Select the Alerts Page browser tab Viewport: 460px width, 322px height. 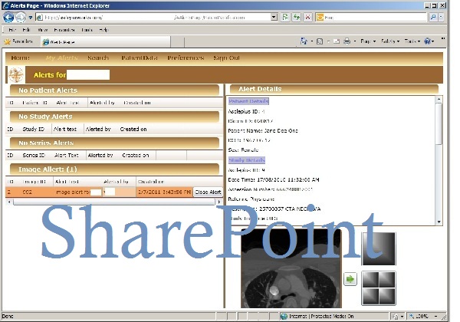coord(105,42)
